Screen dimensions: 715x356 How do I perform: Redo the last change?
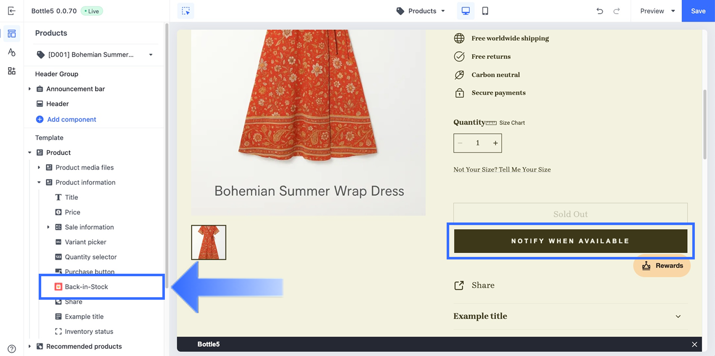[617, 11]
